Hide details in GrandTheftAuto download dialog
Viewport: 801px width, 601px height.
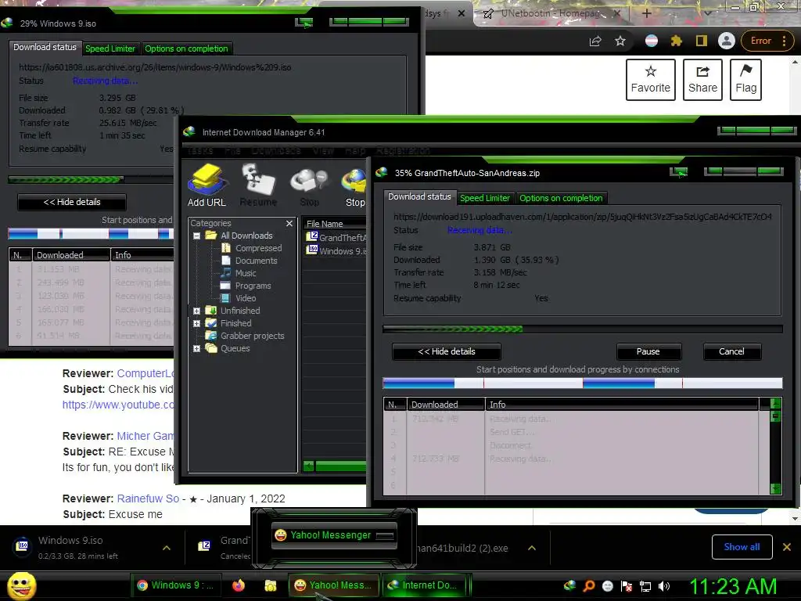(447, 351)
